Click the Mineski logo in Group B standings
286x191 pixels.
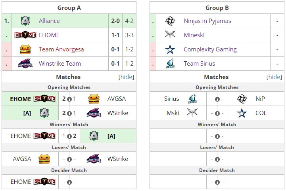coord(170,34)
